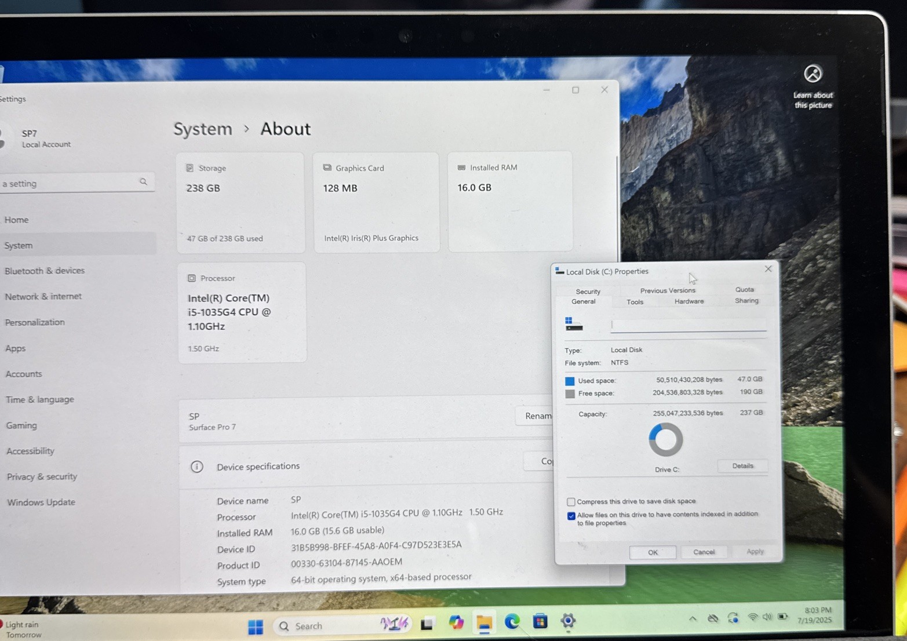Open the Windows Update tray icon
907x641 pixels.
tap(733, 618)
